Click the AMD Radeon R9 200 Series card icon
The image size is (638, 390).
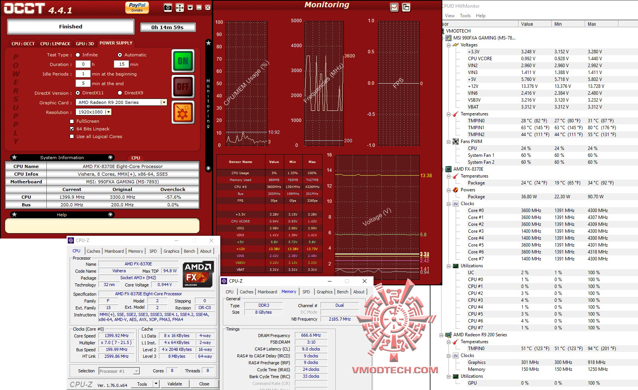click(448, 335)
